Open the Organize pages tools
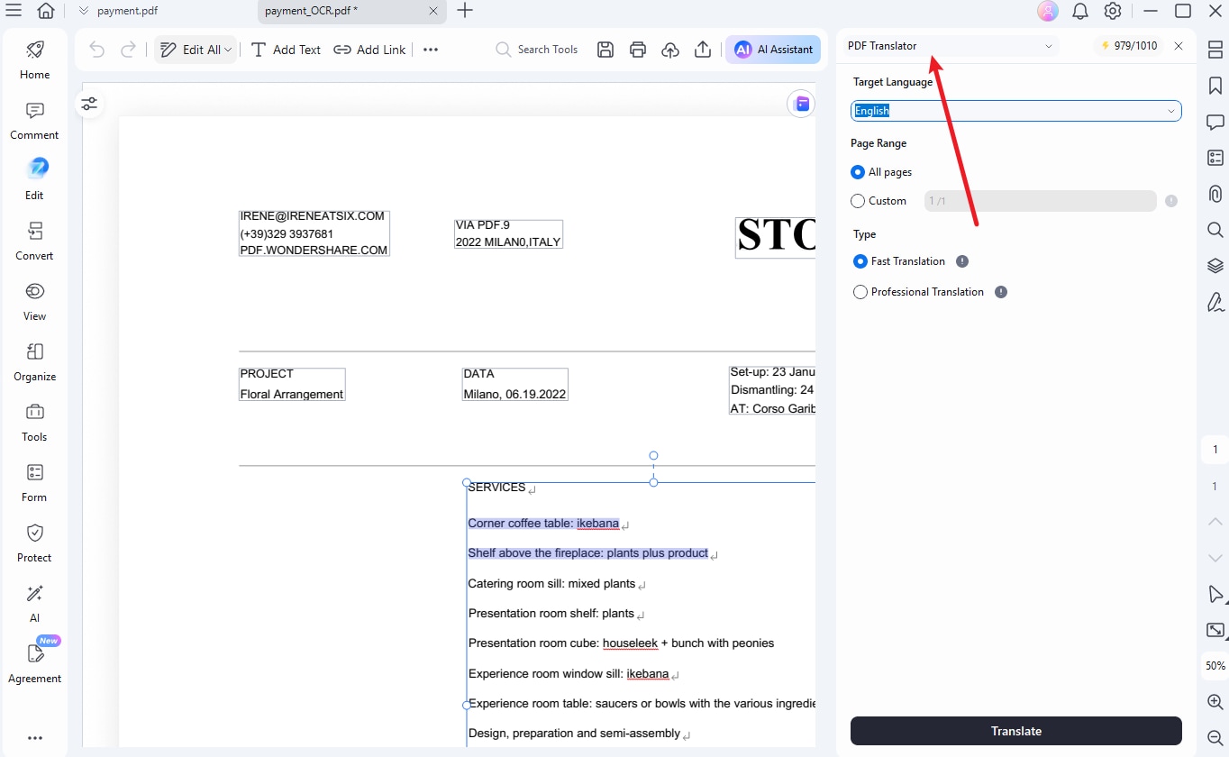The image size is (1229, 757). coord(34,361)
